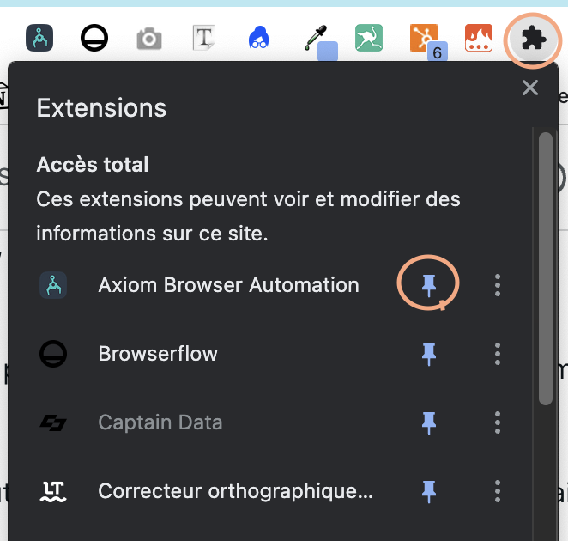Click the puzzle piece Extensions button
This screenshot has height=541, width=568.
(x=533, y=38)
